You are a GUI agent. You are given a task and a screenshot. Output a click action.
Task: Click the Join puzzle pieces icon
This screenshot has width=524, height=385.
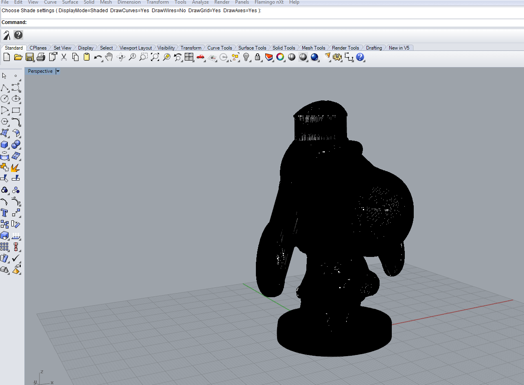tap(4, 167)
